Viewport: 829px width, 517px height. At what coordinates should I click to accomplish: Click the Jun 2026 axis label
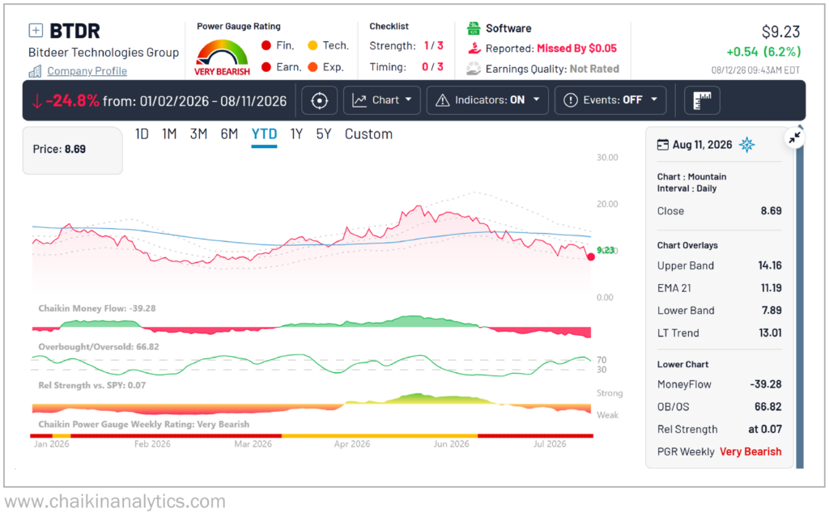tap(452, 444)
